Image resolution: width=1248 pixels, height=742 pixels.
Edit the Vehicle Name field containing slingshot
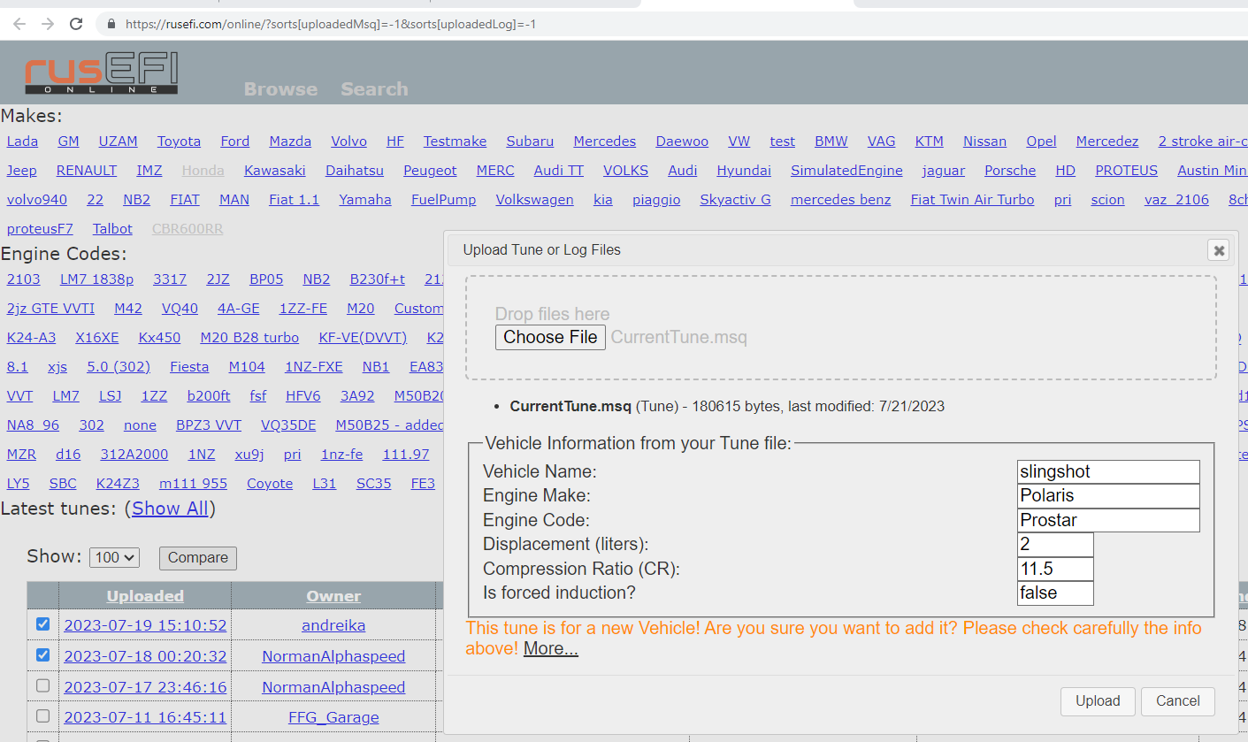(1107, 471)
